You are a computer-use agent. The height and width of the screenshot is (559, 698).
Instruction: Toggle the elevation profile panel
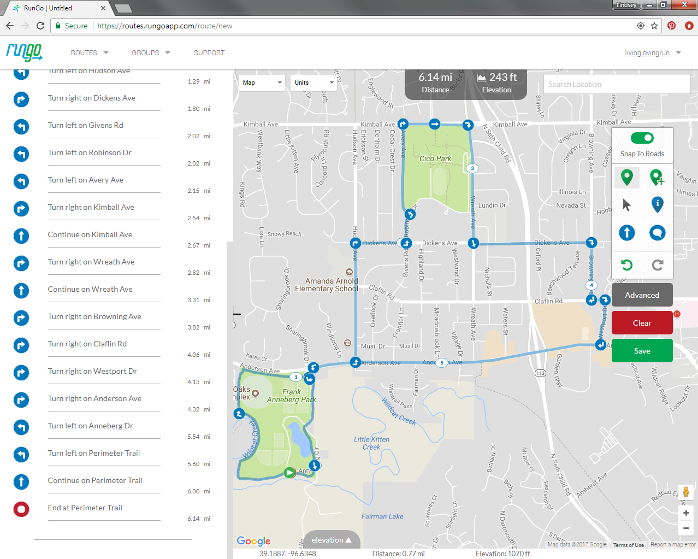pyautogui.click(x=332, y=540)
